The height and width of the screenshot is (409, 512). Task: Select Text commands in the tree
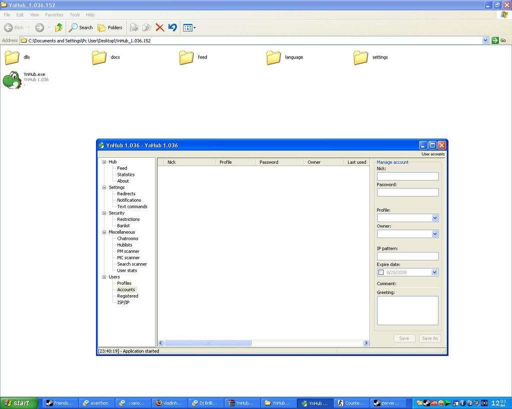132,206
